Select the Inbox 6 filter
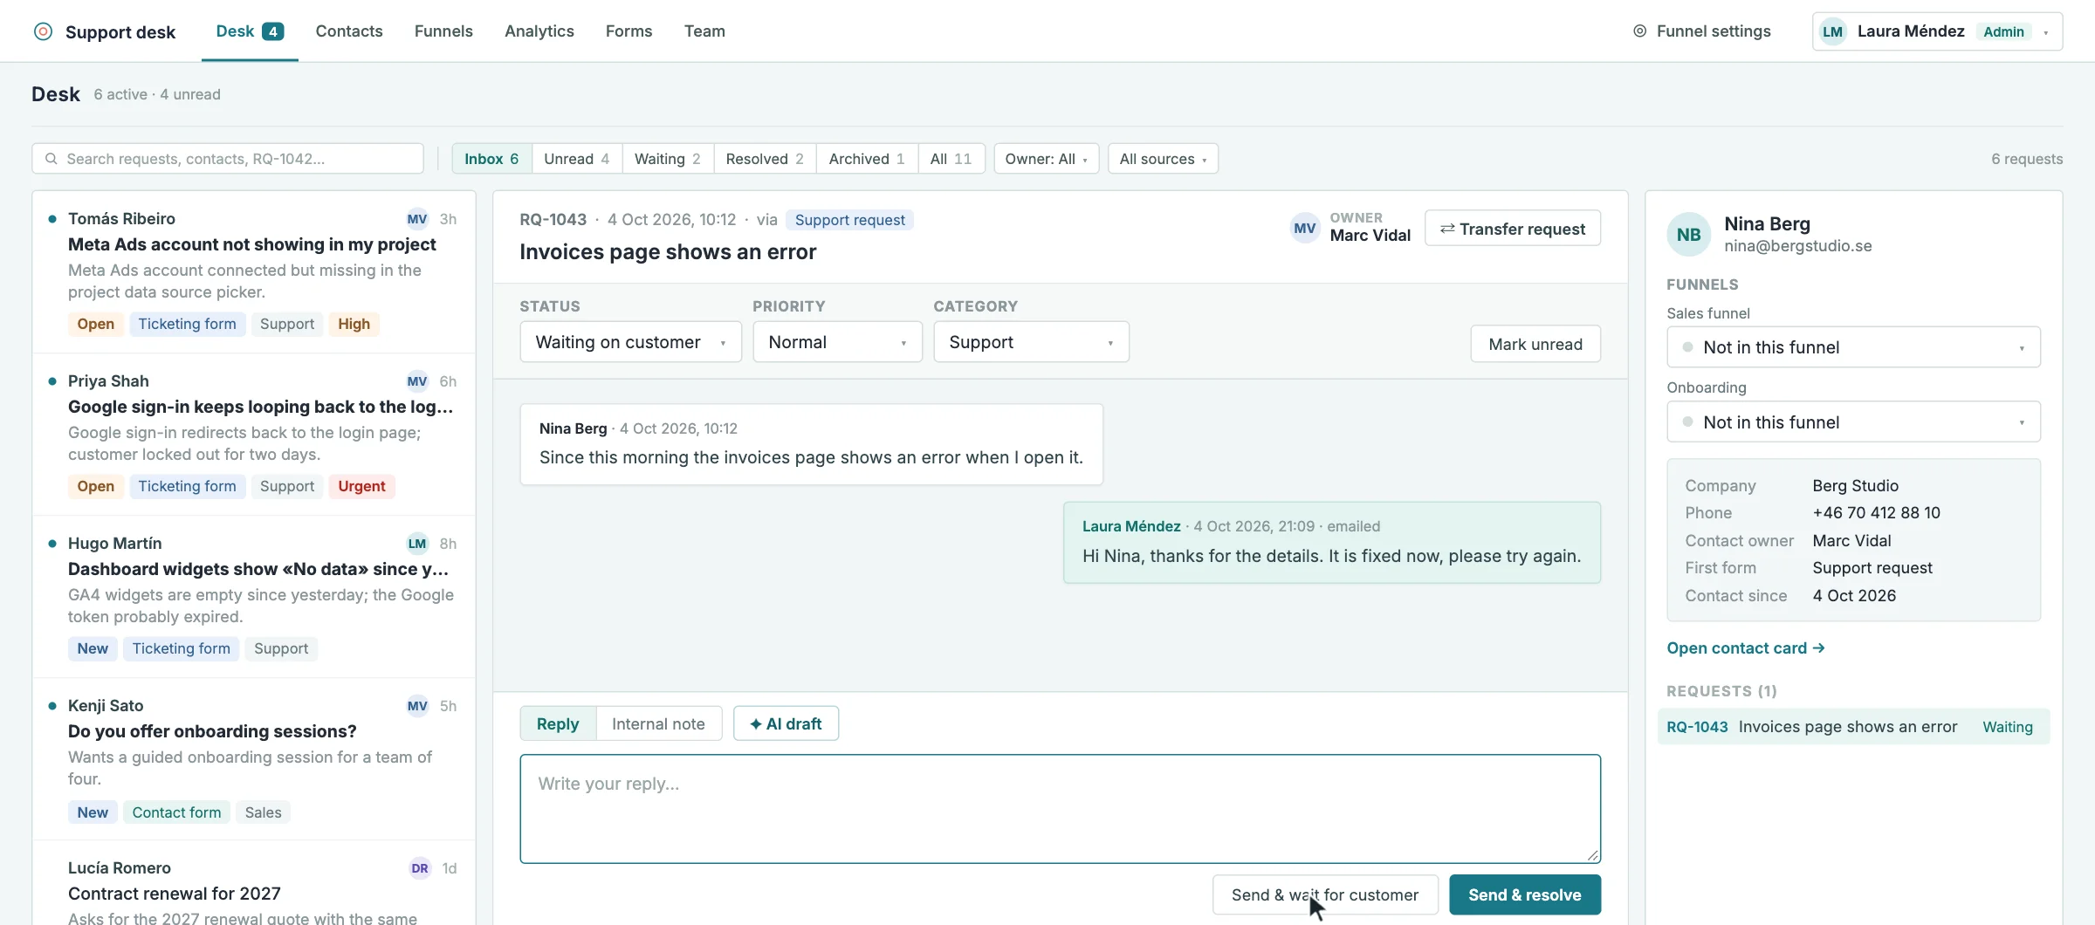 coord(491,159)
